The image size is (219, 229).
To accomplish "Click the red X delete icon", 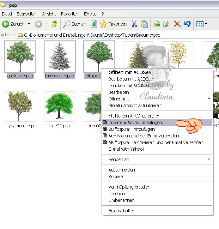I will tap(177, 24).
